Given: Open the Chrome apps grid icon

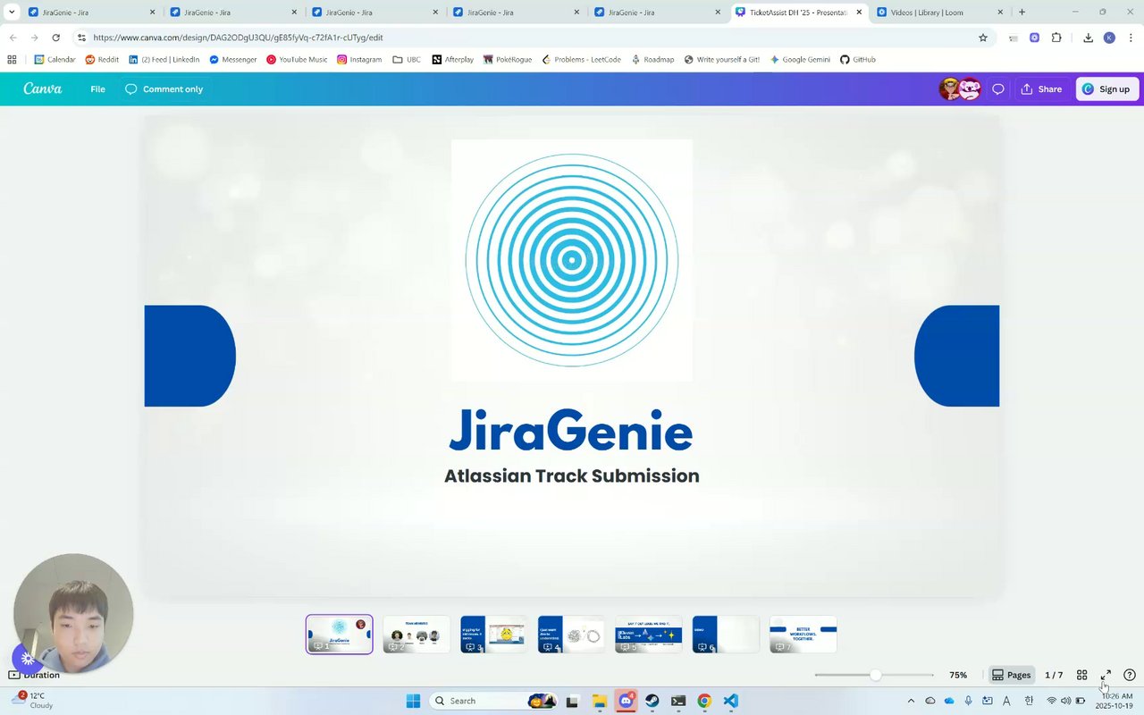Looking at the screenshot, I should click(x=12, y=60).
